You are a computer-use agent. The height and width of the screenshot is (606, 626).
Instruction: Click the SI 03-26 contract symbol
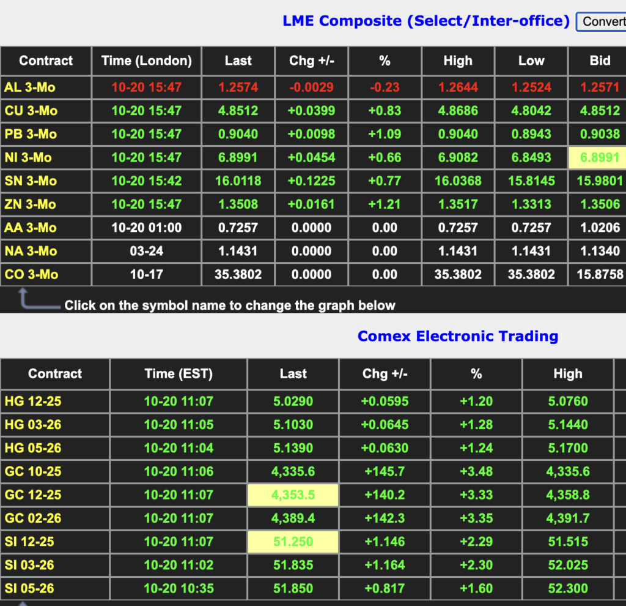(x=29, y=565)
